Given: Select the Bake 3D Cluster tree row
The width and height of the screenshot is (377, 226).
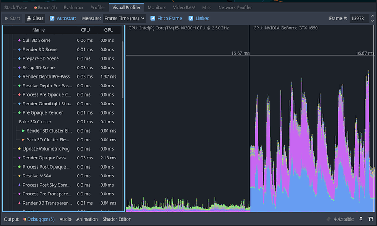Looking at the screenshot, I should pyautogui.click(x=35, y=122).
